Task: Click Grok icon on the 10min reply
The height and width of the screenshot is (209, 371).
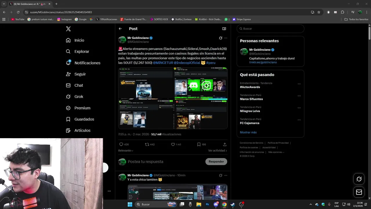Action: pos(221,175)
